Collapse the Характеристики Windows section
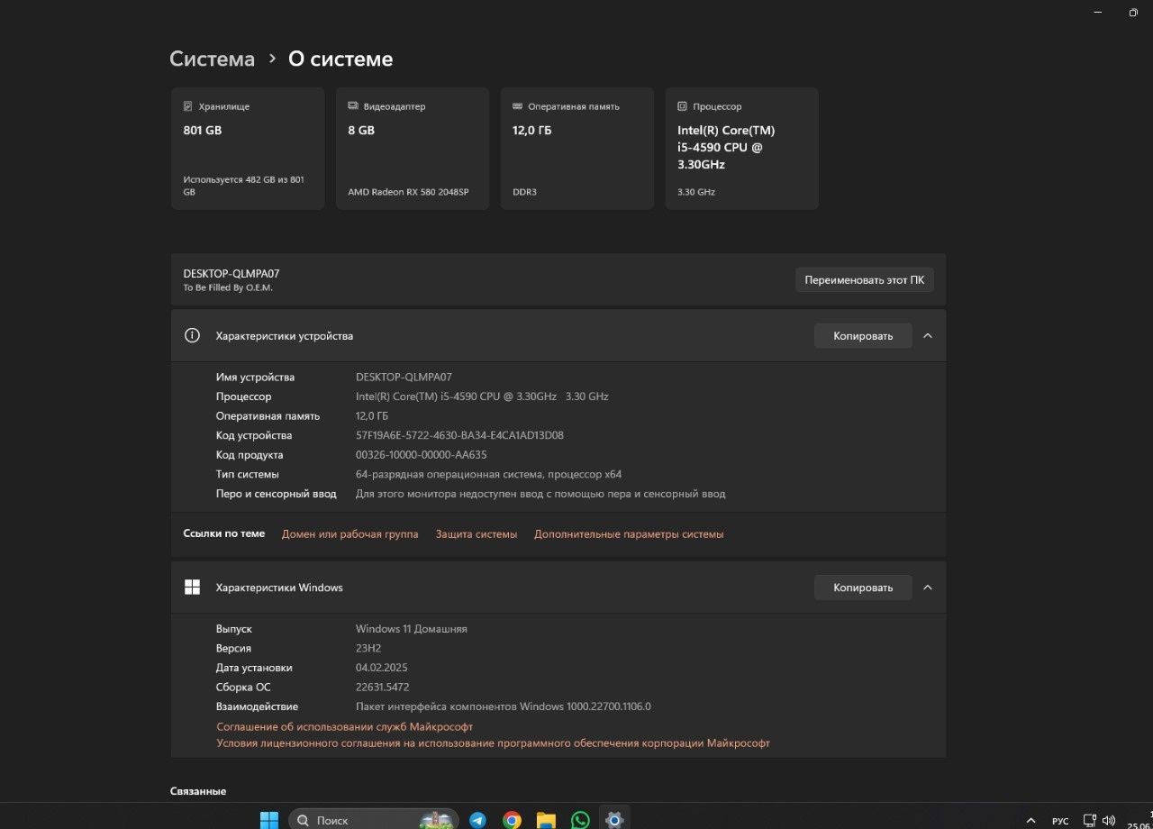The height and width of the screenshot is (829, 1153). click(928, 588)
